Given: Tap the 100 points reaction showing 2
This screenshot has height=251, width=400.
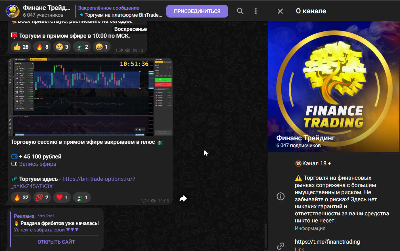Looking at the screenshot, I should point(42,197).
